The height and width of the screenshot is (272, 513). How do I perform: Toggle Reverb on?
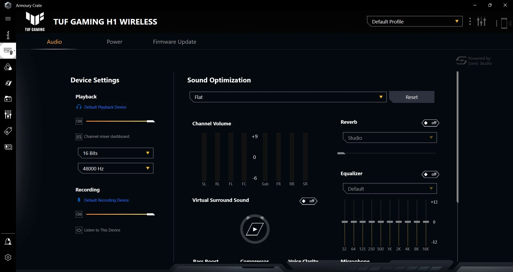coord(430,123)
